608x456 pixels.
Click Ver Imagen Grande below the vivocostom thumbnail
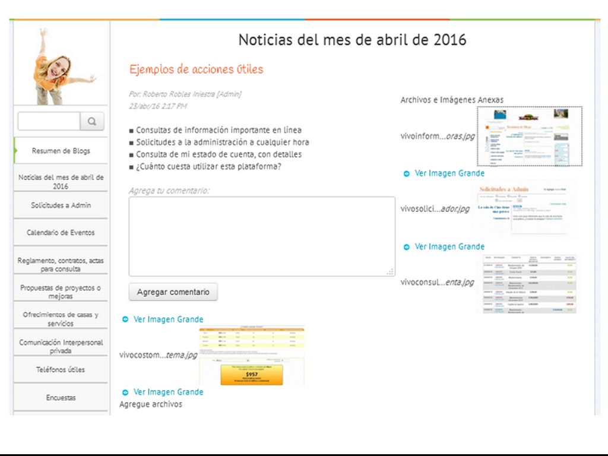pos(168,392)
